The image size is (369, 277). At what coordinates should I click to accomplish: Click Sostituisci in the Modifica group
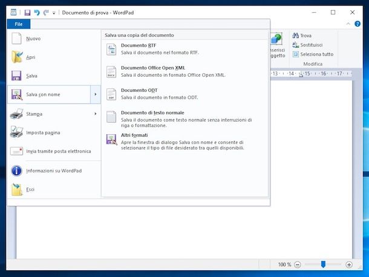tap(307, 45)
